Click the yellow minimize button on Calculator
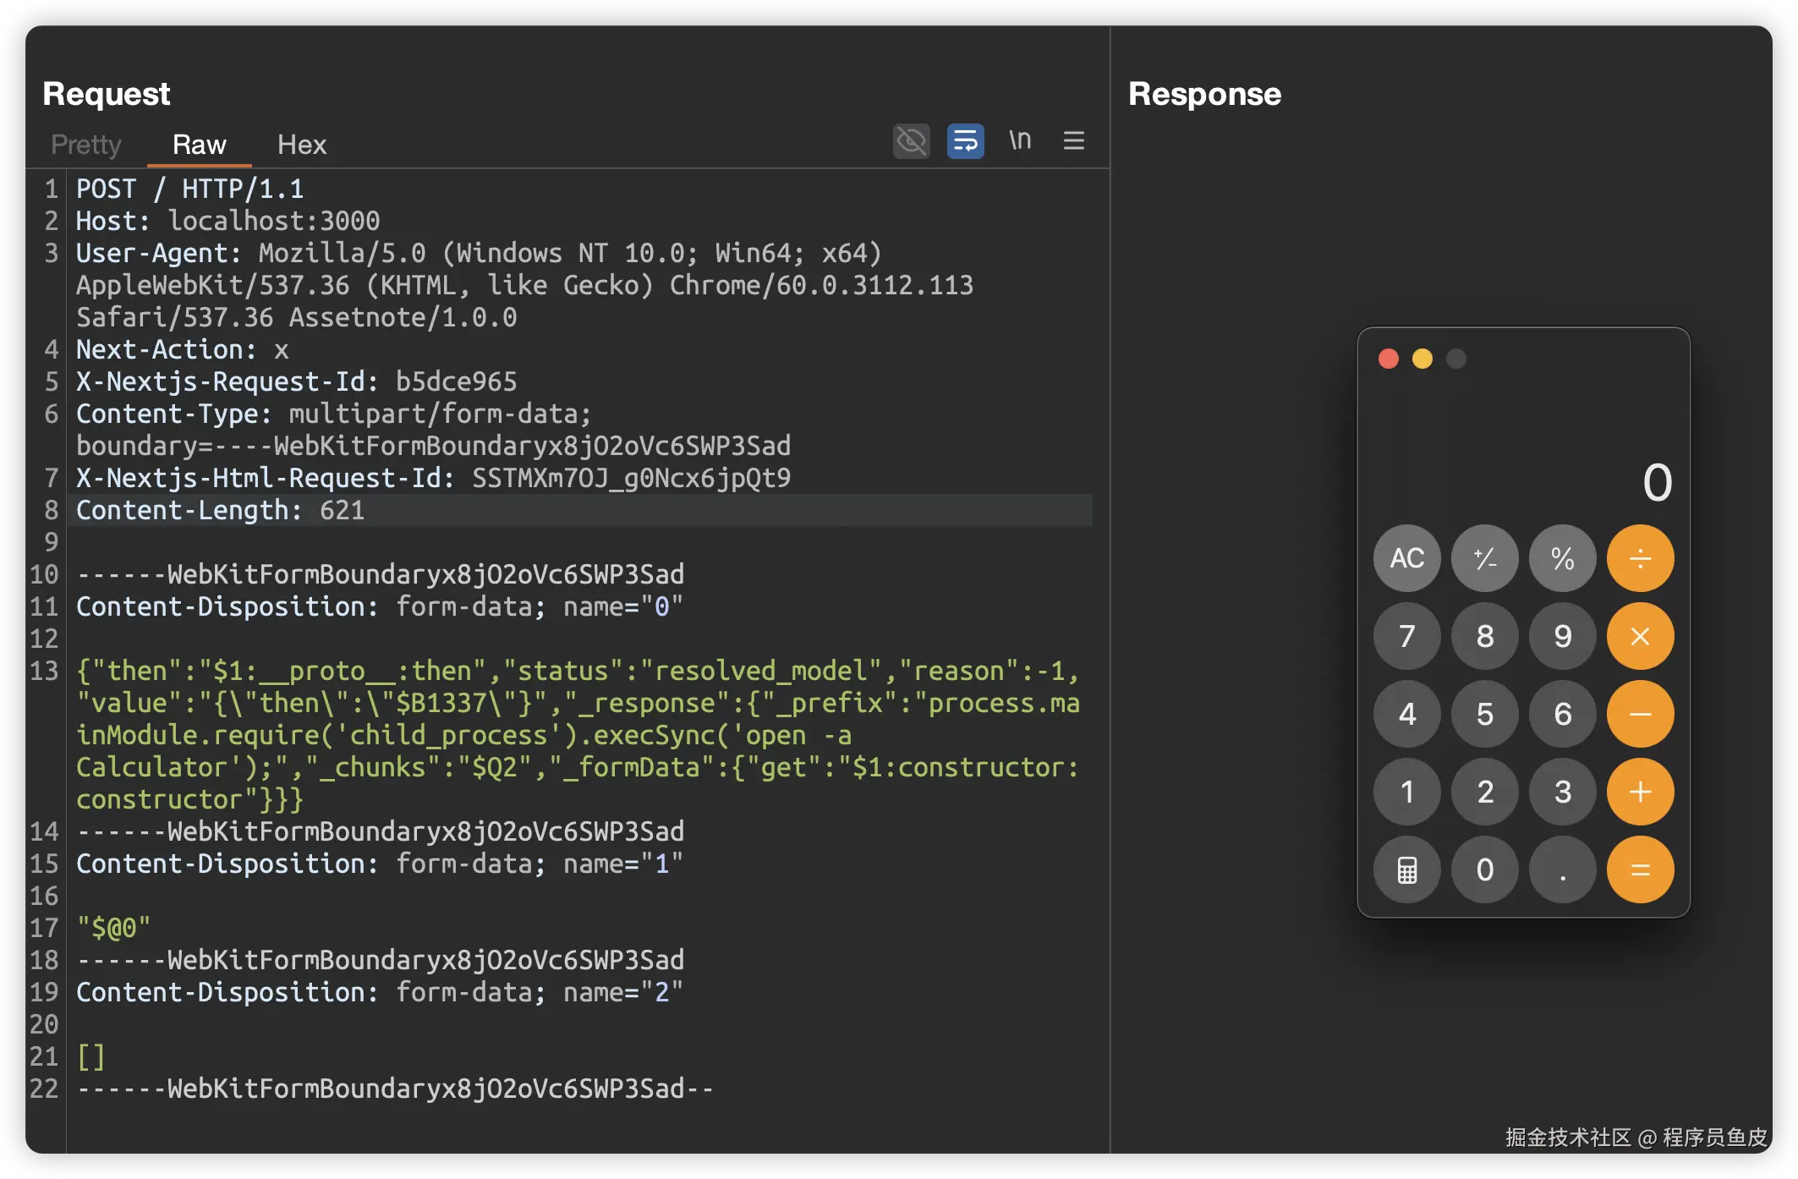The height and width of the screenshot is (1179, 1798). (x=1423, y=359)
